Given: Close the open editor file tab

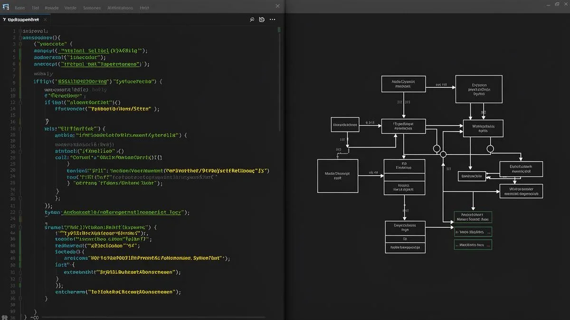Looking at the screenshot, I should 45,20.
